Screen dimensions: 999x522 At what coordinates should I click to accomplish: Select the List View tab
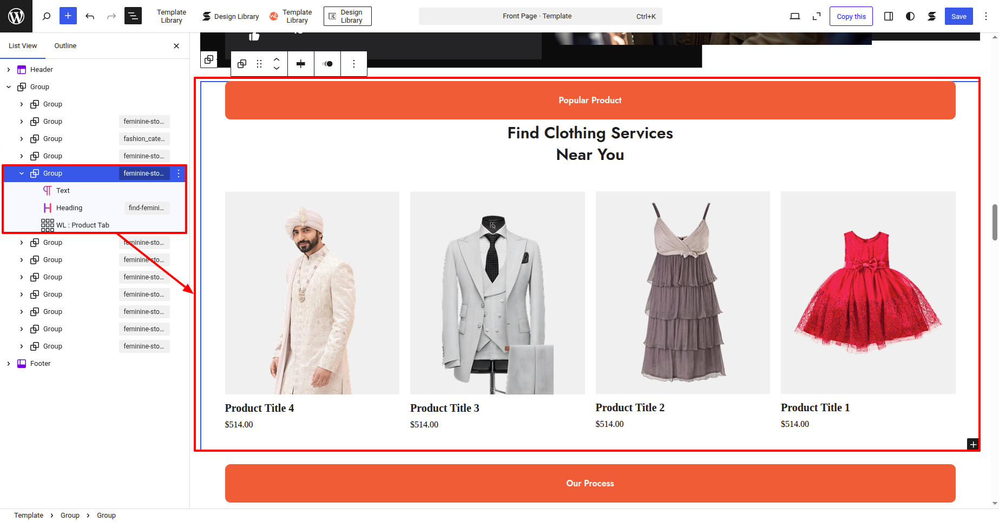tap(23, 46)
